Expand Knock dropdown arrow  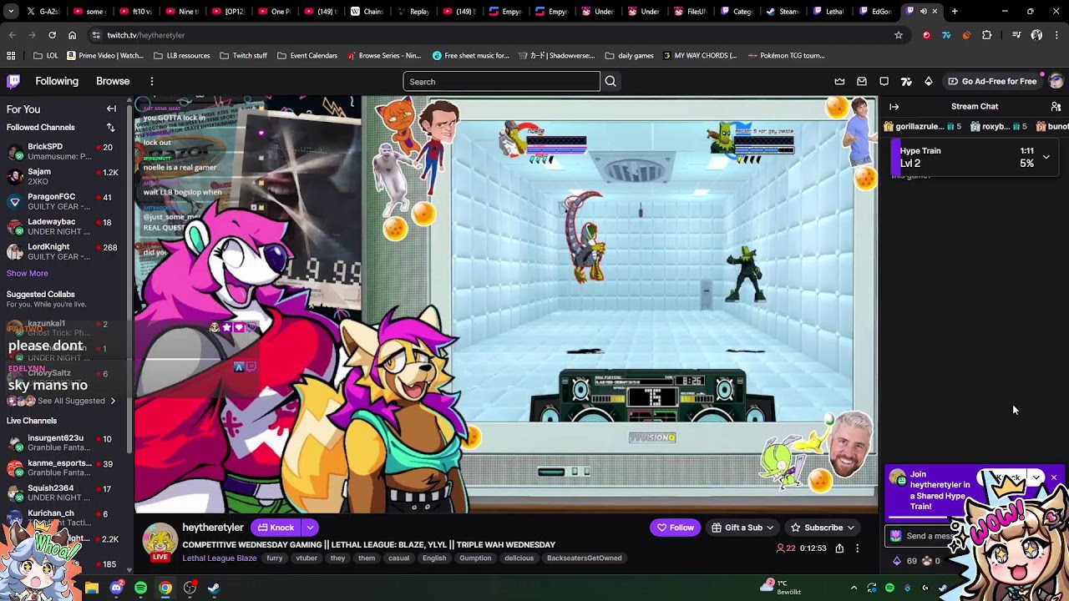[x=310, y=528]
